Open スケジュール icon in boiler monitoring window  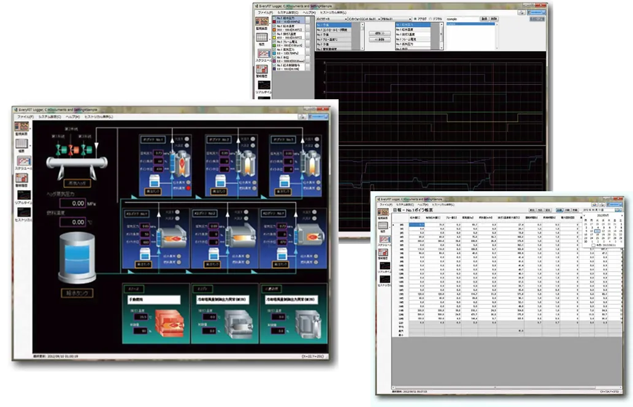[x=23, y=161]
